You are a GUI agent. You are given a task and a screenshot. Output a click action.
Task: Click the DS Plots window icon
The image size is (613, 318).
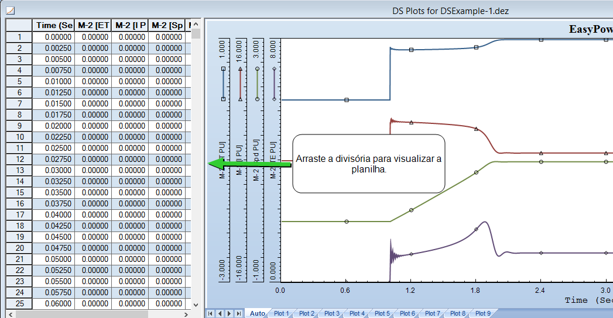click(x=10, y=10)
